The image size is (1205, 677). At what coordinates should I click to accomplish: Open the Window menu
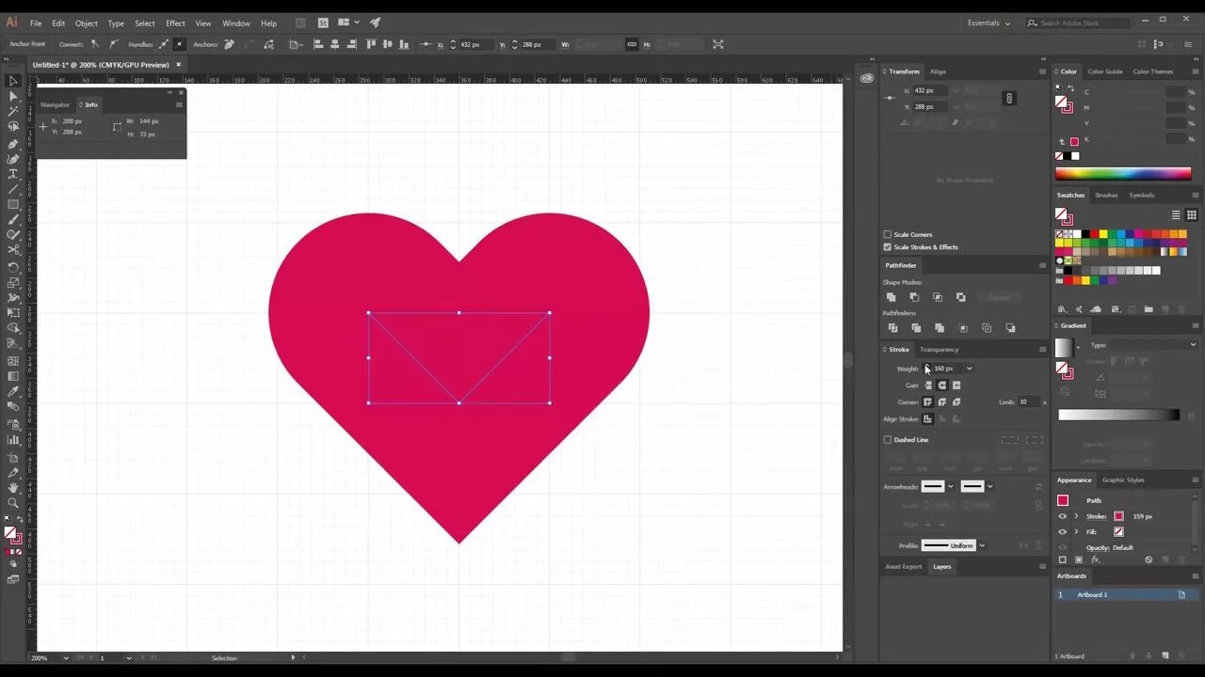click(236, 23)
